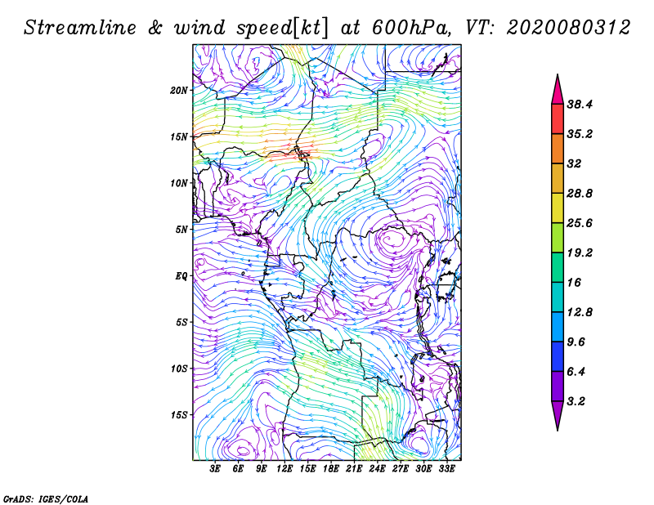Click the 21E longitude axis label
654x505 pixels.
(x=354, y=468)
